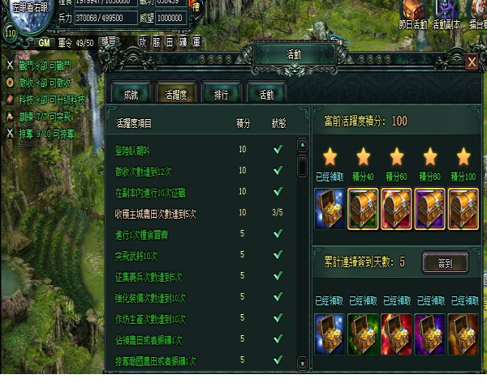This screenshot has width=487, height=383.
Task: Click the 購買 button beside 軍令
Action: (x=108, y=42)
